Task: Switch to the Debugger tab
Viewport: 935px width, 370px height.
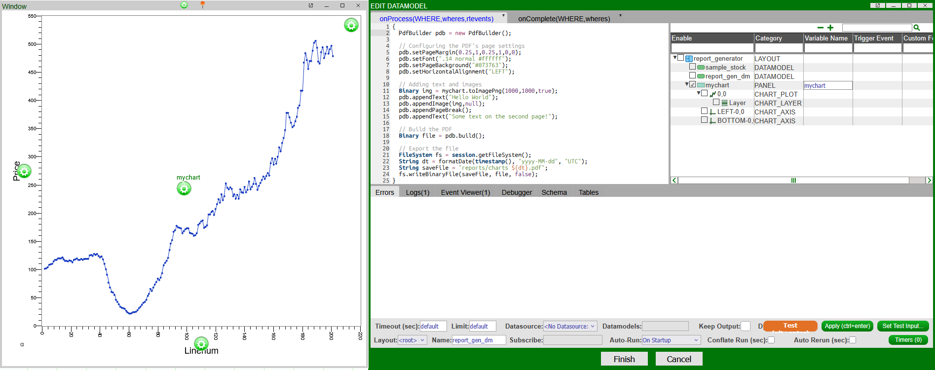Action: tap(517, 192)
